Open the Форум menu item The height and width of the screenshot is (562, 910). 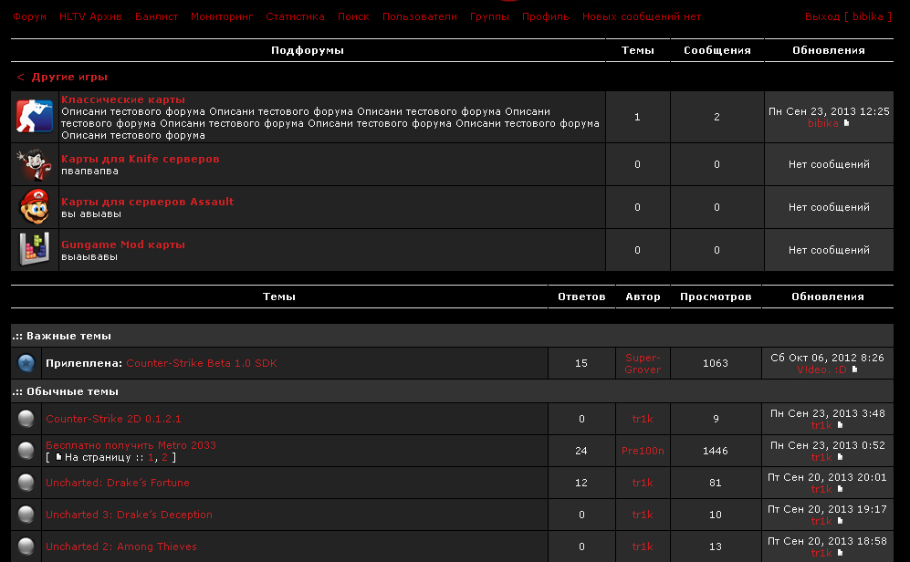[x=29, y=16]
